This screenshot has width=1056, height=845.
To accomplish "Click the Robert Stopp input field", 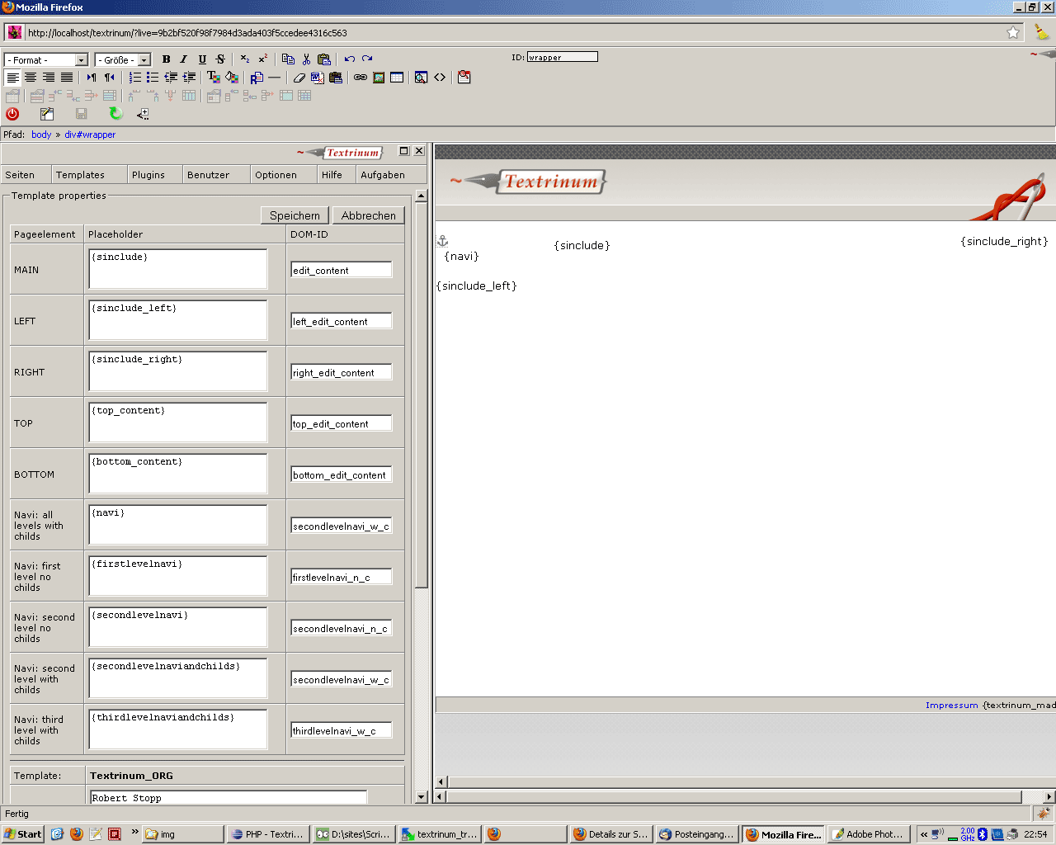I will point(229,797).
